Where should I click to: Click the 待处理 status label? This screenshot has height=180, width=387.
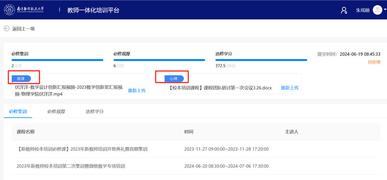(374, 62)
